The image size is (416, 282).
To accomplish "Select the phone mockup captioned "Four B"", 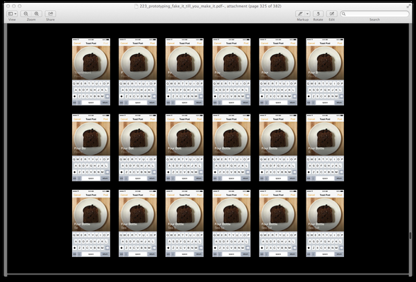I will click(325, 72).
